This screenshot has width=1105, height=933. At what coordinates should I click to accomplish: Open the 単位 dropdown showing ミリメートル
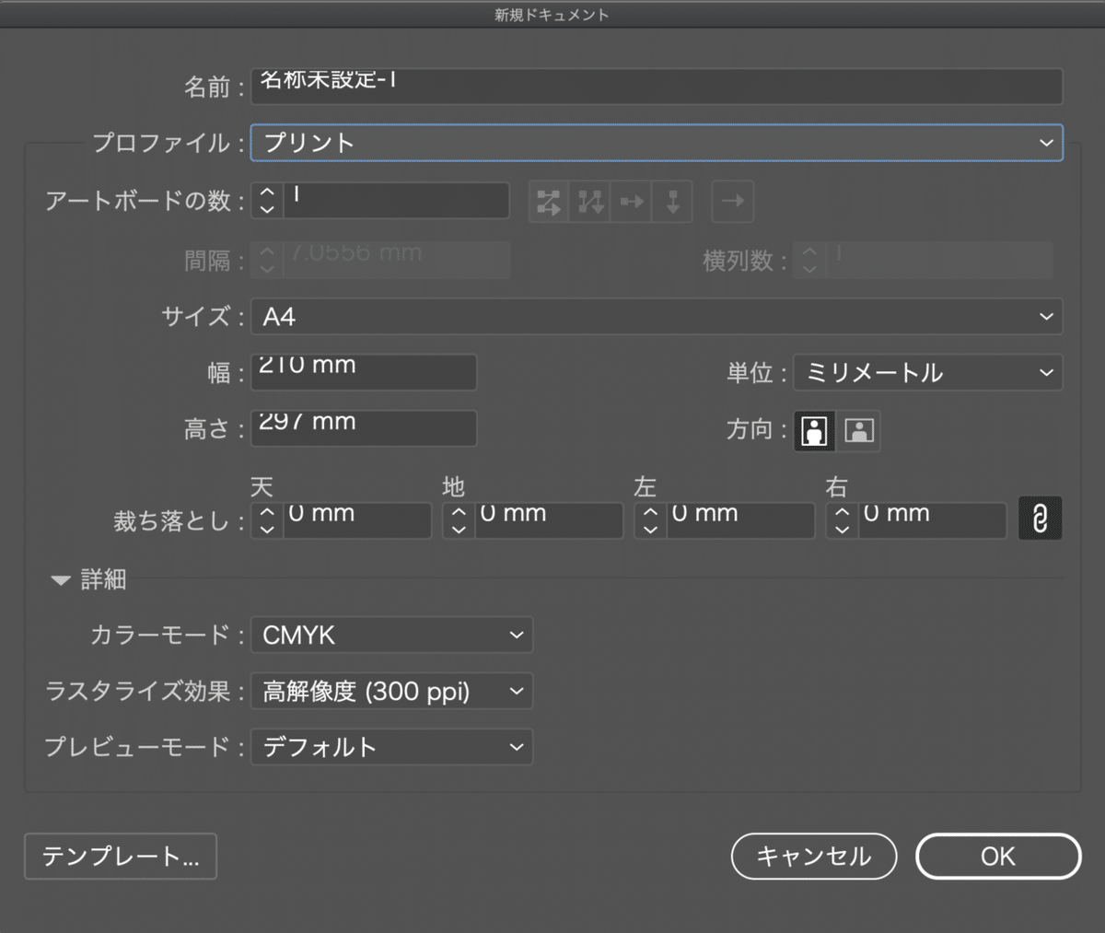point(927,372)
